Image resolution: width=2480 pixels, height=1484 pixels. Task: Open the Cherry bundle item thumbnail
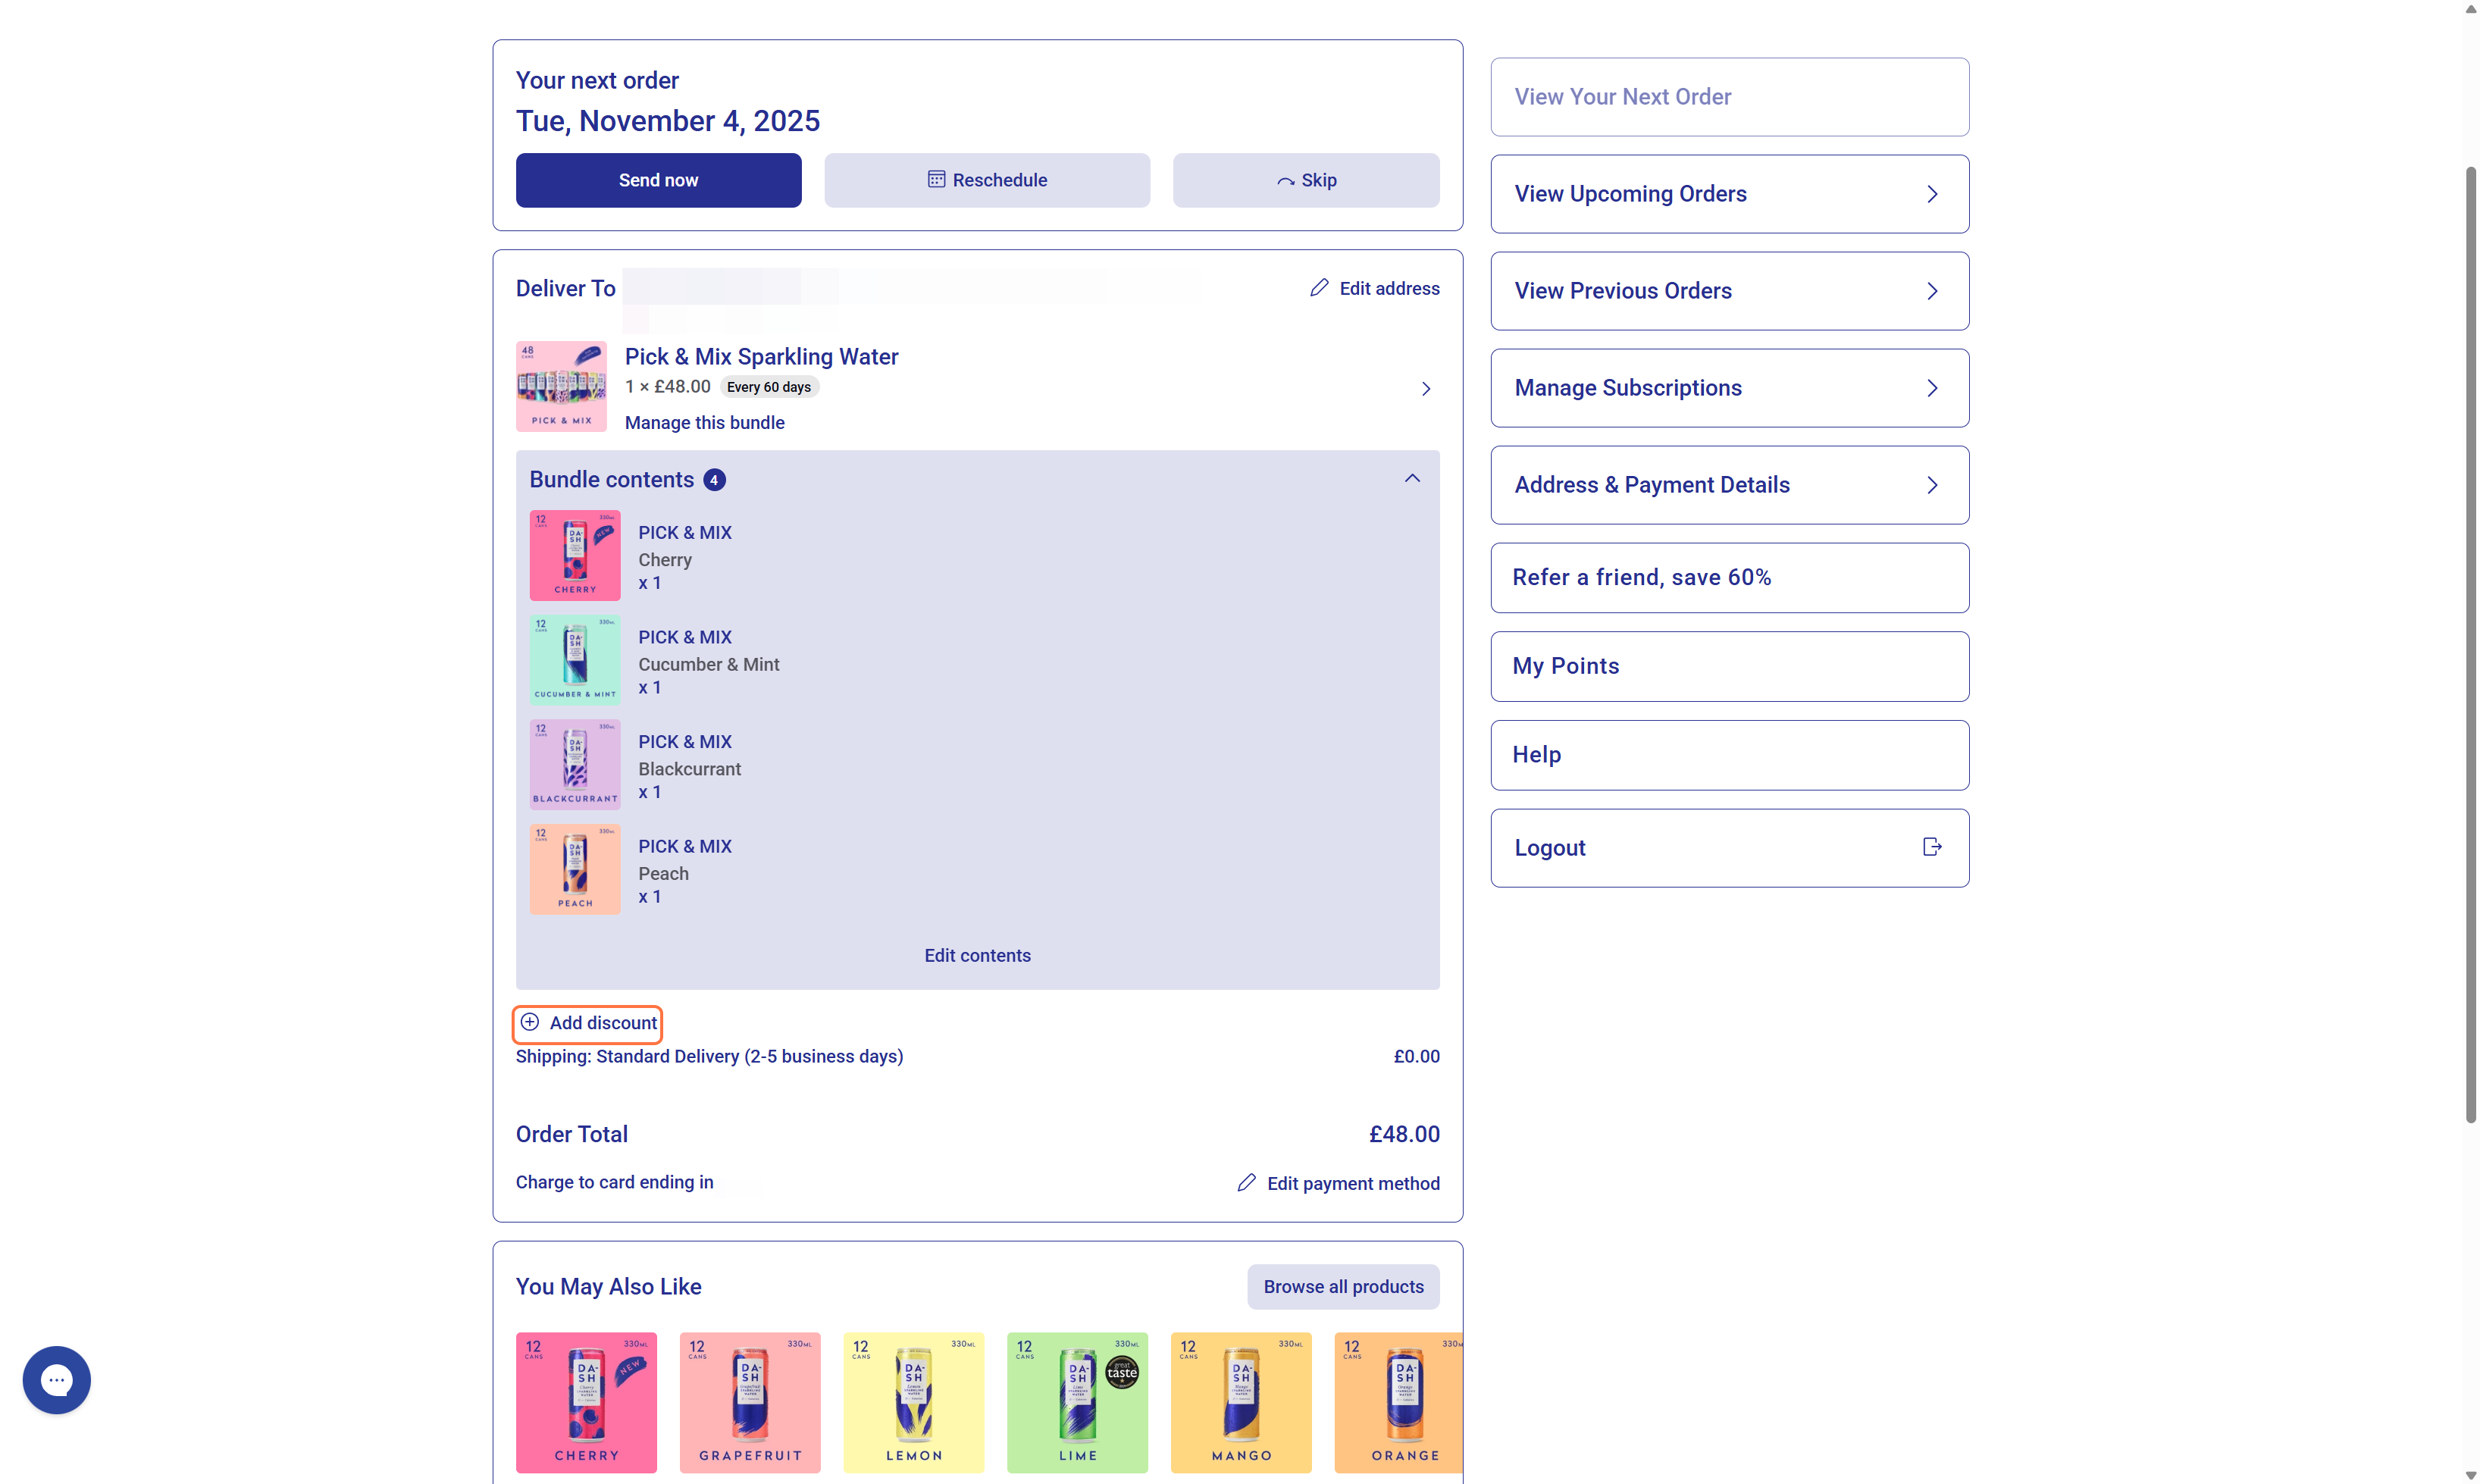575,555
